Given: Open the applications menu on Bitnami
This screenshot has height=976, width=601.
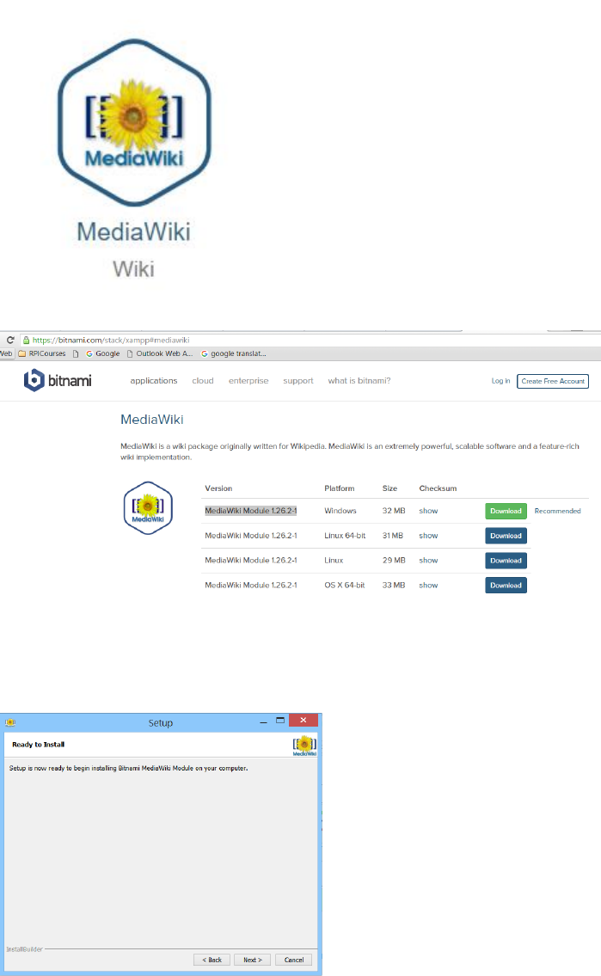Looking at the screenshot, I should (x=154, y=381).
